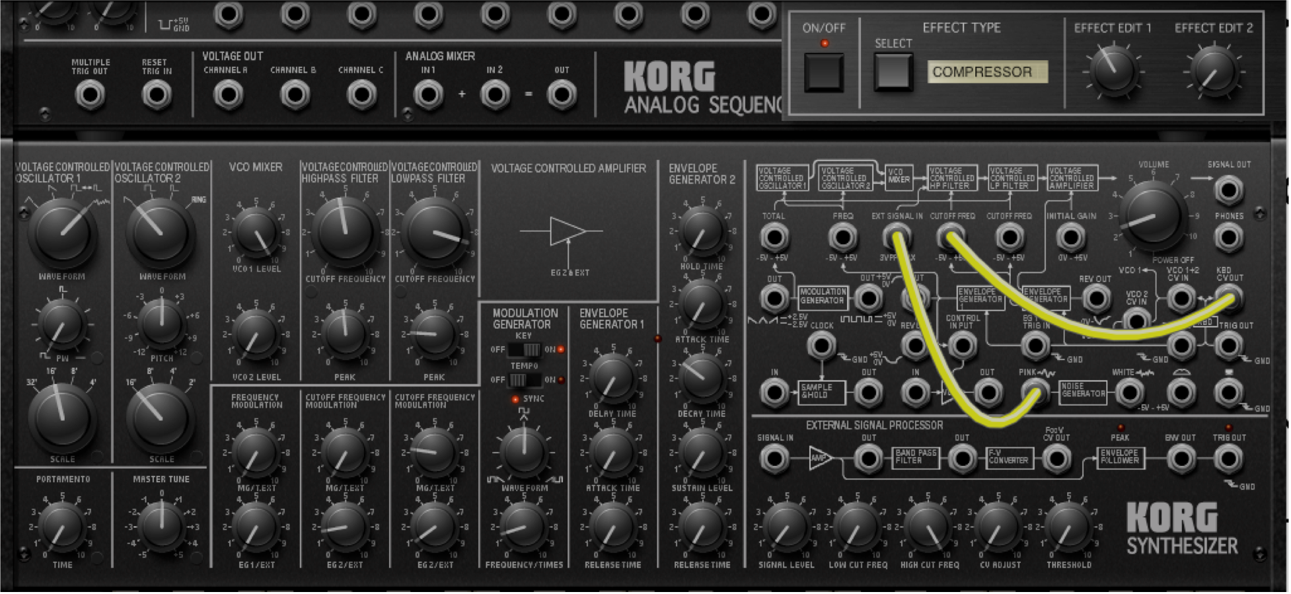Click the EG 1 TRIG IN jack
1291x594 pixels.
click(x=1035, y=345)
